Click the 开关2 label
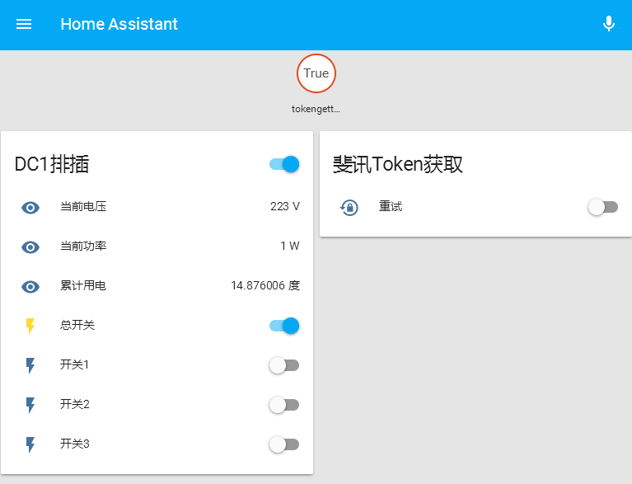Screen dimensions: 632x484 click(74, 404)
